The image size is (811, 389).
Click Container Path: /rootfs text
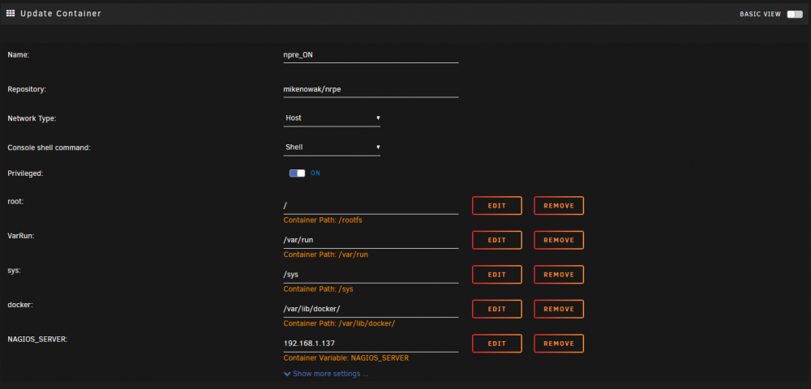pos(323,220)
